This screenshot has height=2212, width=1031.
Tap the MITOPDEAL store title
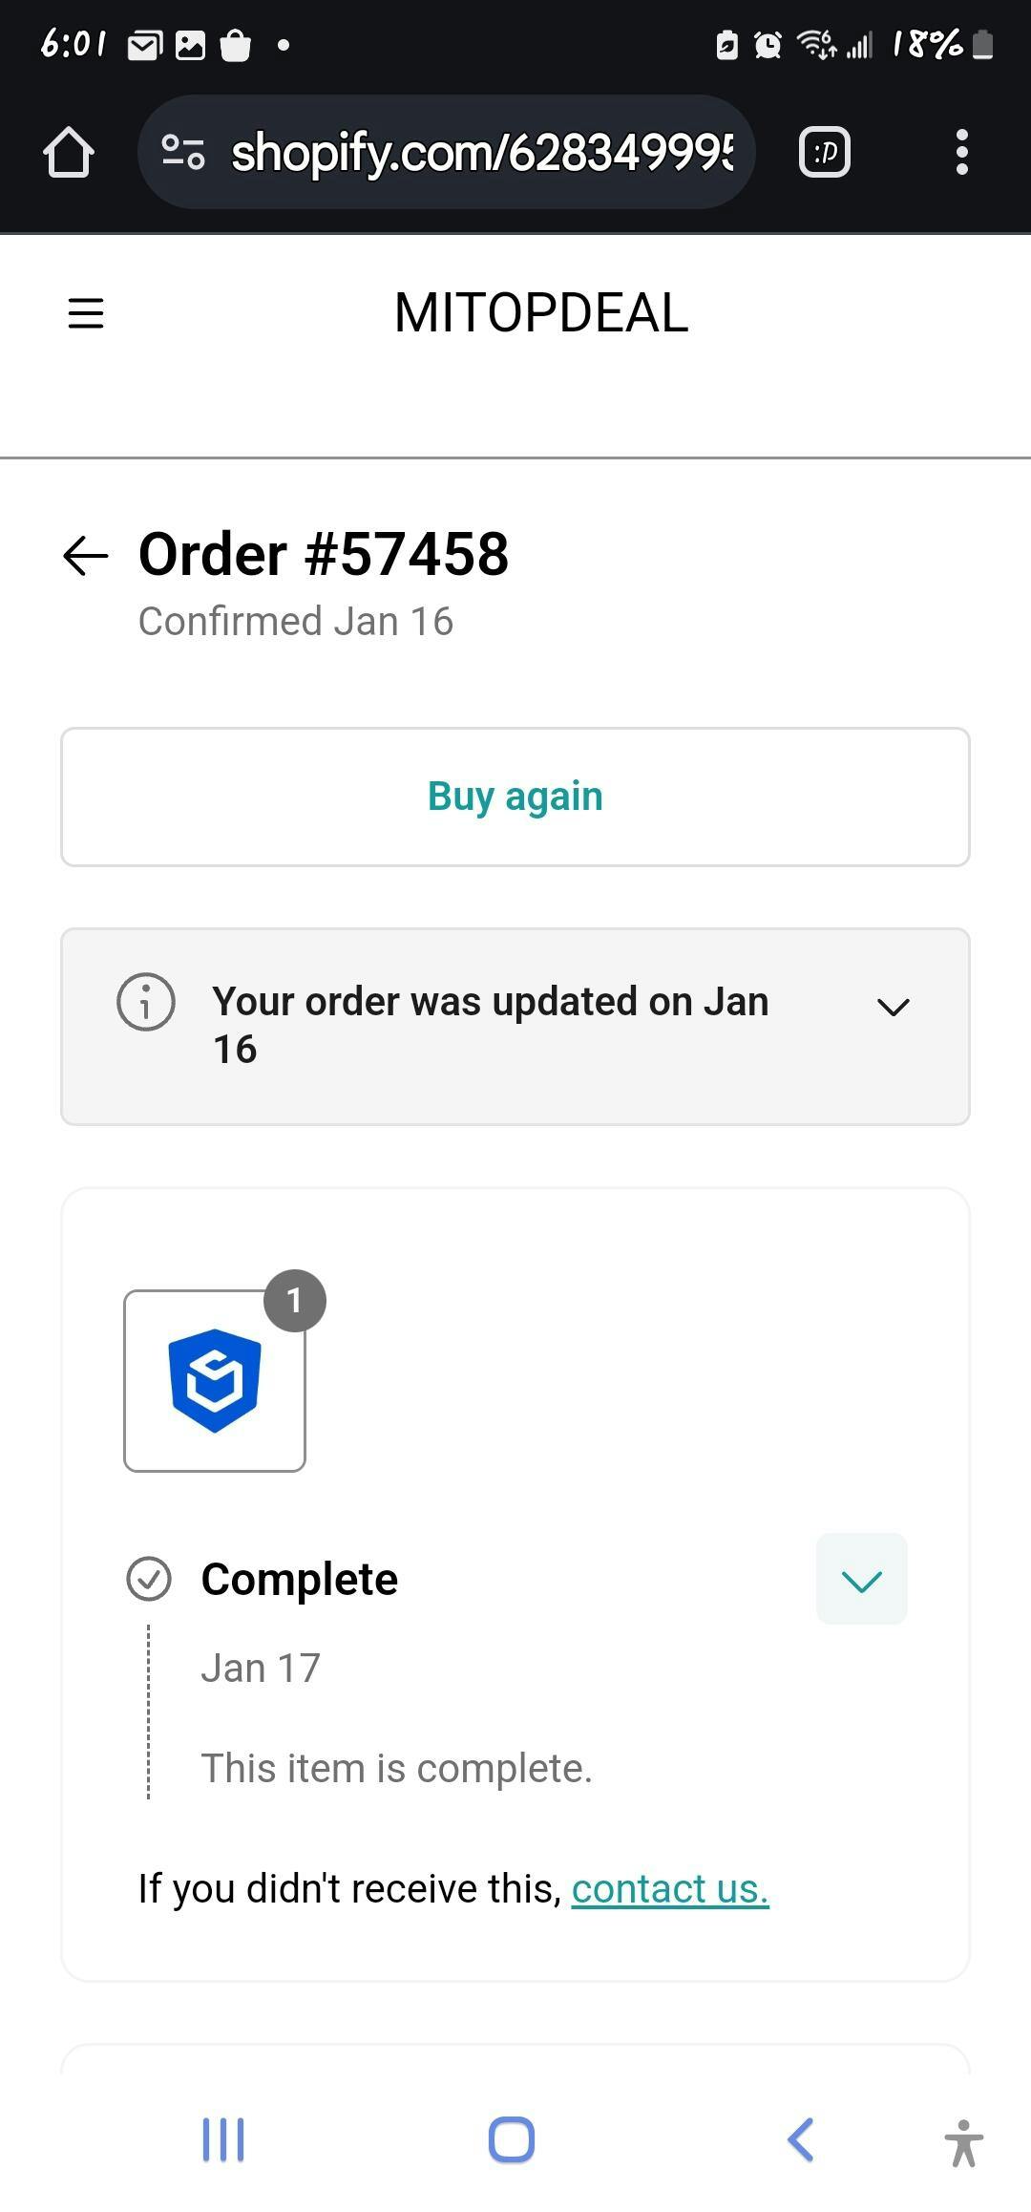pos(541,313)
